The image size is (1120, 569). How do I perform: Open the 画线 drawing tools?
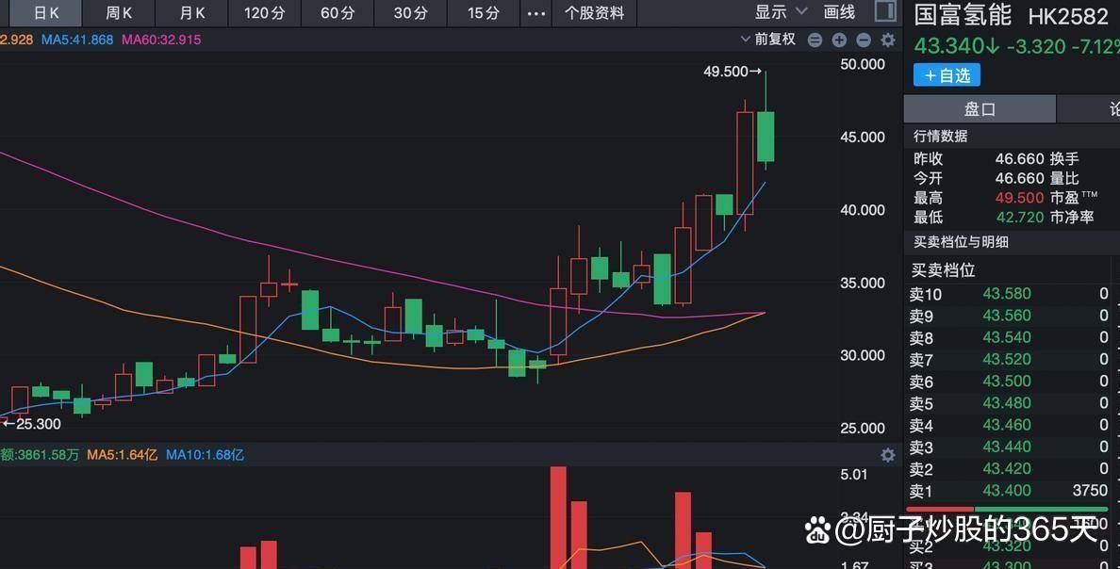(x=839, y=12)
